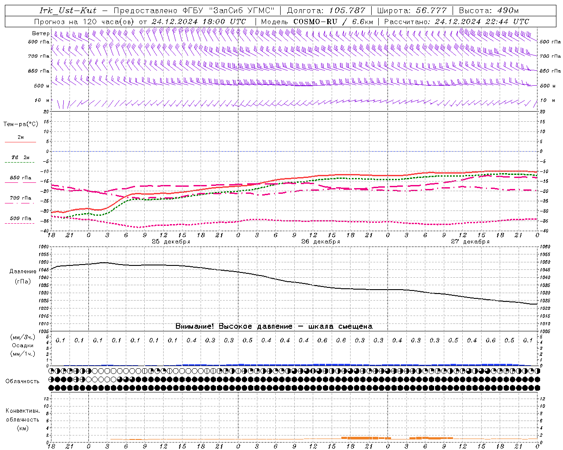Click the (гПа) pressure unit label
The width and height of the screenshot is (563, 450).
point(23,282)
